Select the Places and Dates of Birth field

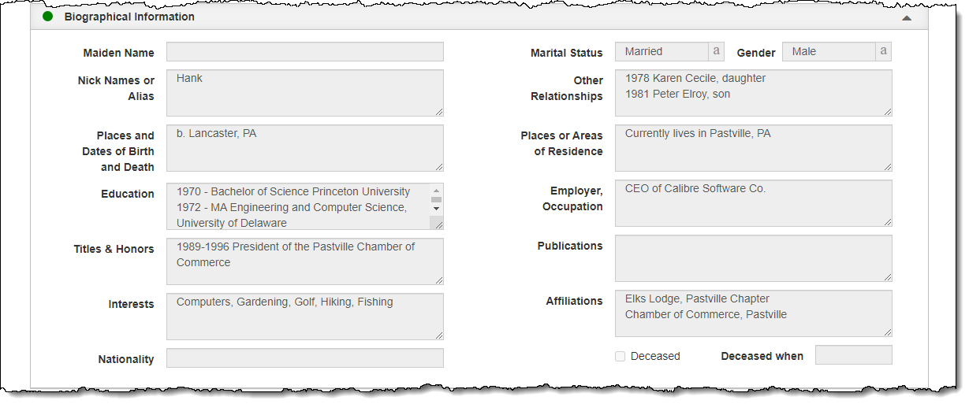coord(304,148)
